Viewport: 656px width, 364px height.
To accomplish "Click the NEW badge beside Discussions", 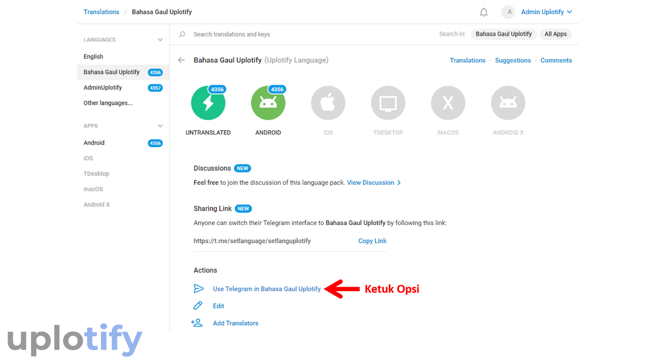I will click(x=242, y=168).
